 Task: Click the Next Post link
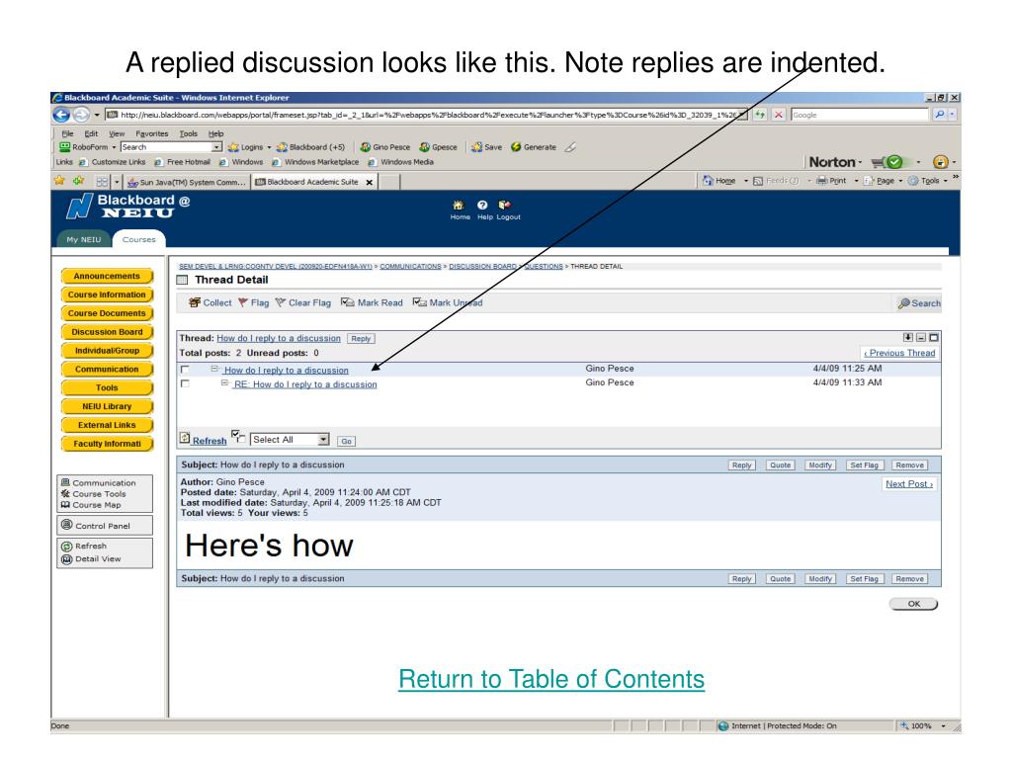tap(909, 484)
